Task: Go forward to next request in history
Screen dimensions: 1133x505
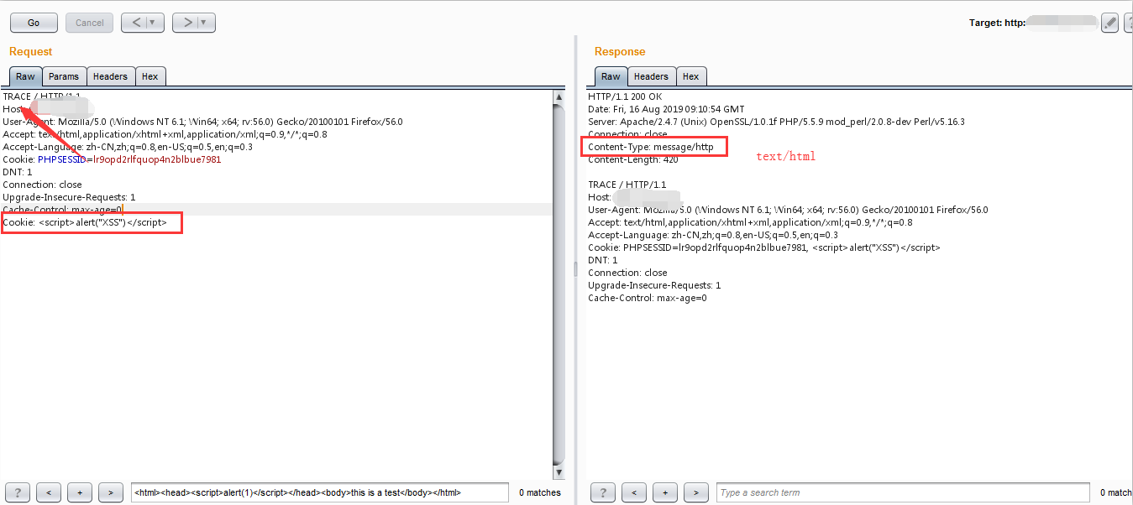Action: tap(187, 23)
